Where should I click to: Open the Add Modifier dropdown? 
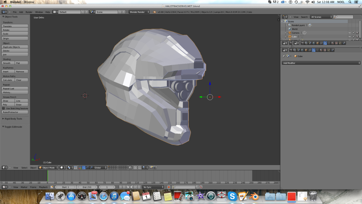pos(321,63)
